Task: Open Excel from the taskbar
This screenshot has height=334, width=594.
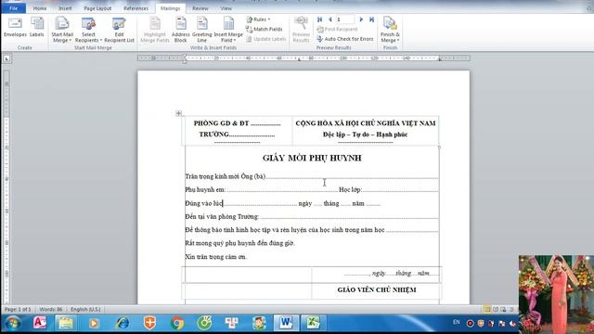Action: coord(314,323)
